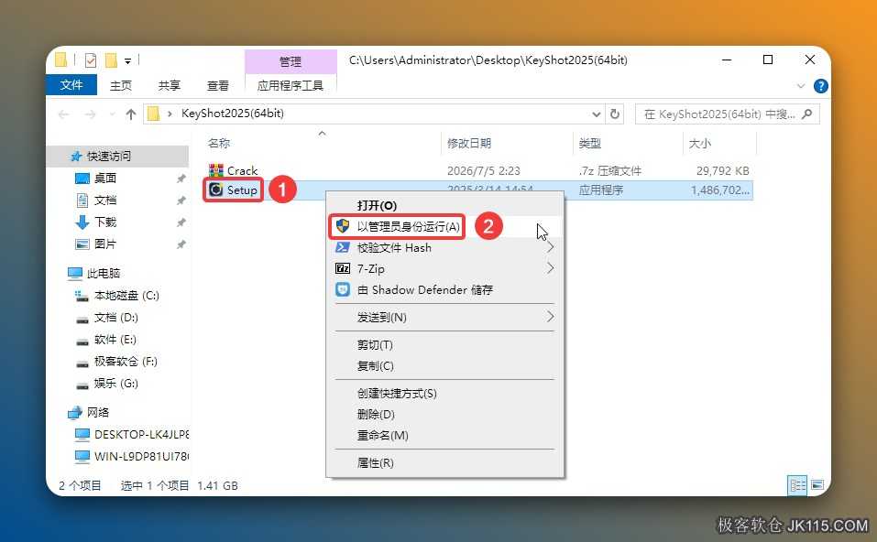Open 极客软仓 (F:) drive
Image resolution: width=877 pixels, height=542 pixels.
tap(126, 361)
